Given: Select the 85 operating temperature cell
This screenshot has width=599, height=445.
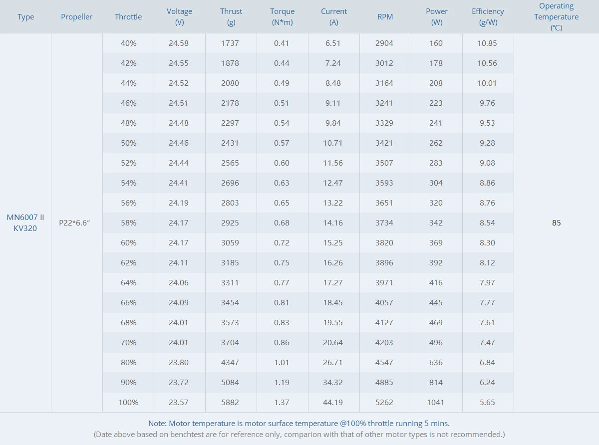Looking at the screenshot, I should (556, 223).
